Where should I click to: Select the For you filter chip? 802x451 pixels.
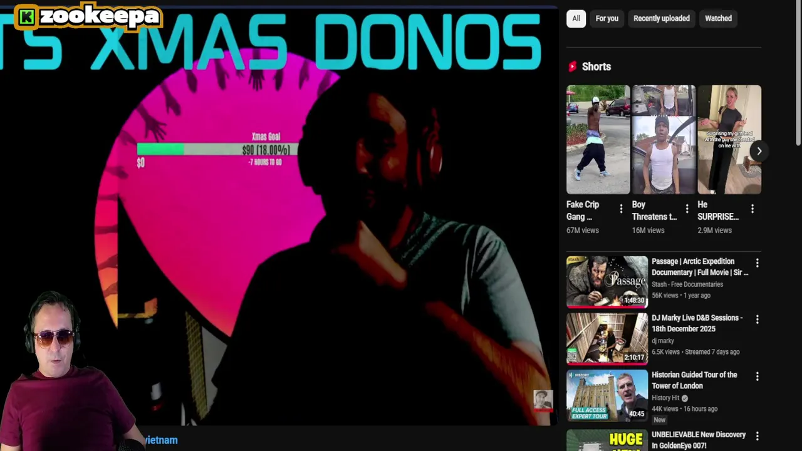pyautogui.click(x=607, y=18)
